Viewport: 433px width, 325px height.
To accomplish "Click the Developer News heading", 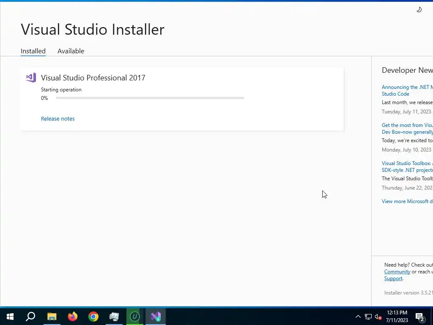I will pyautogui.click(x=407, y=70).
